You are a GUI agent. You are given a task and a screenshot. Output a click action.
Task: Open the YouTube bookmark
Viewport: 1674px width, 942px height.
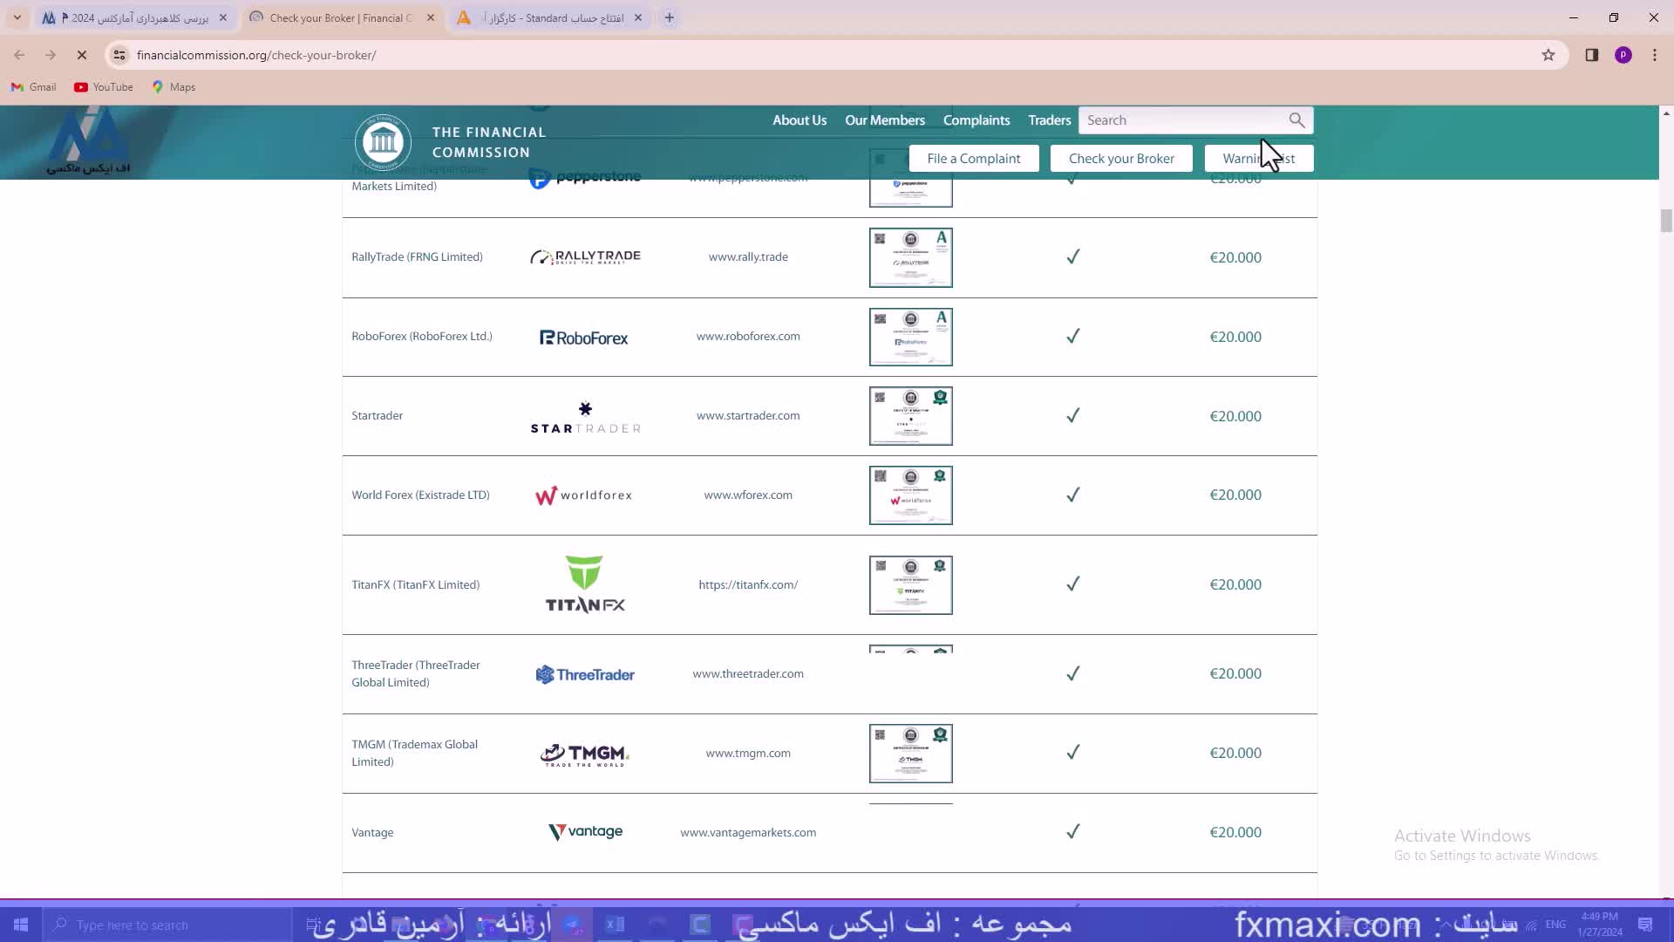[104, 87]
